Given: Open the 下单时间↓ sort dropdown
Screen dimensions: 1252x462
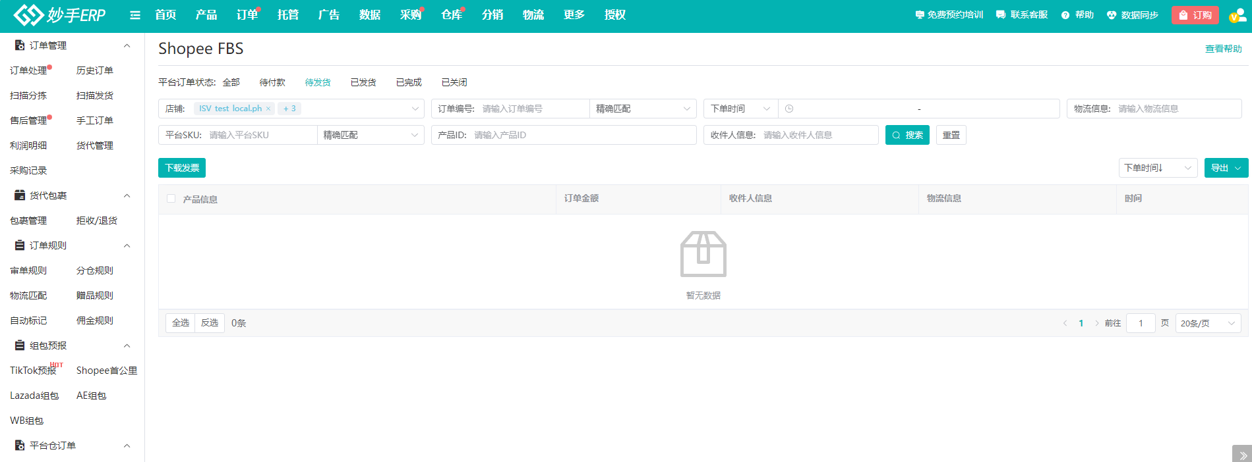Looking at the screenshot, I should click(x=1158, y=168).
